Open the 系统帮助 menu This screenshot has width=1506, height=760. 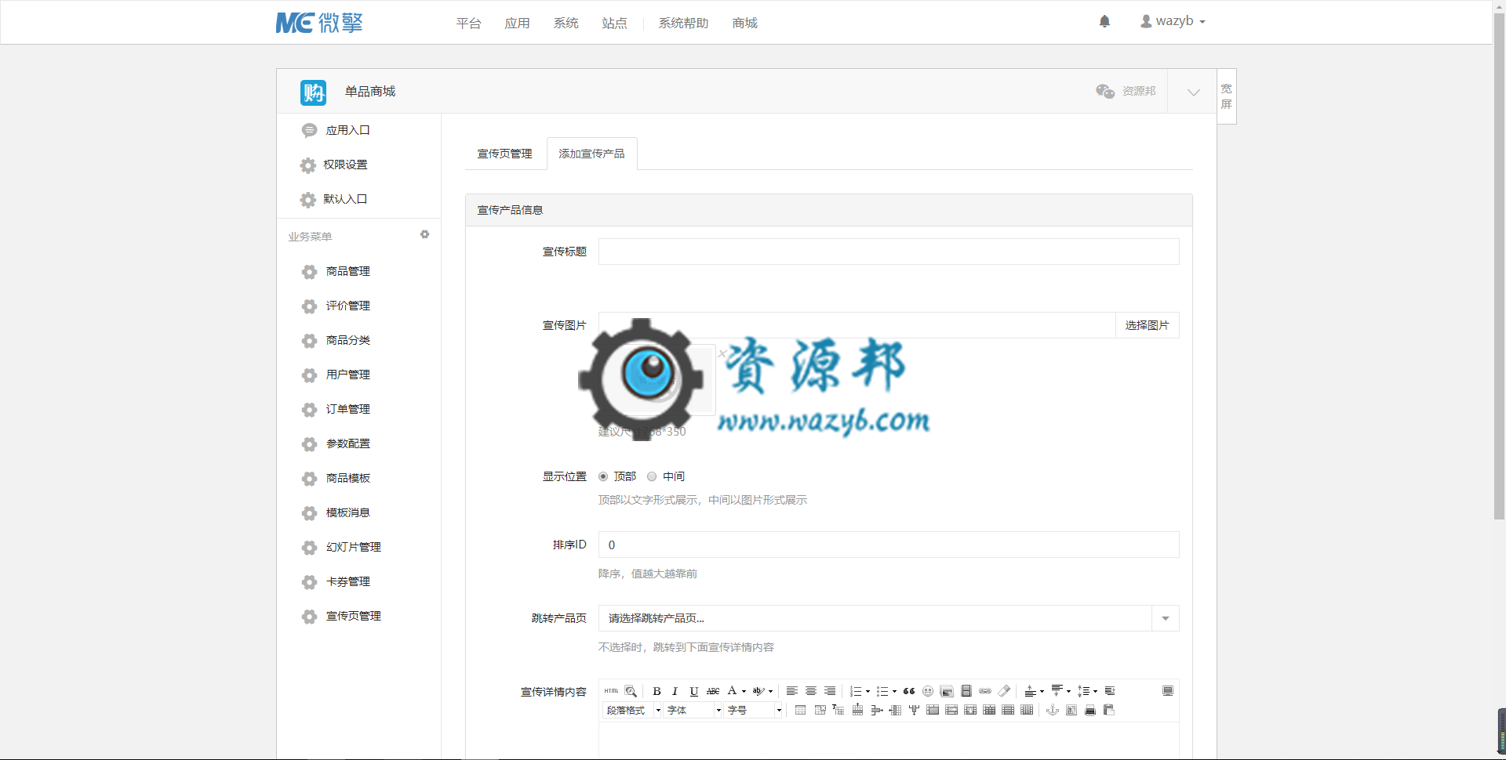[x=683, y=23]
